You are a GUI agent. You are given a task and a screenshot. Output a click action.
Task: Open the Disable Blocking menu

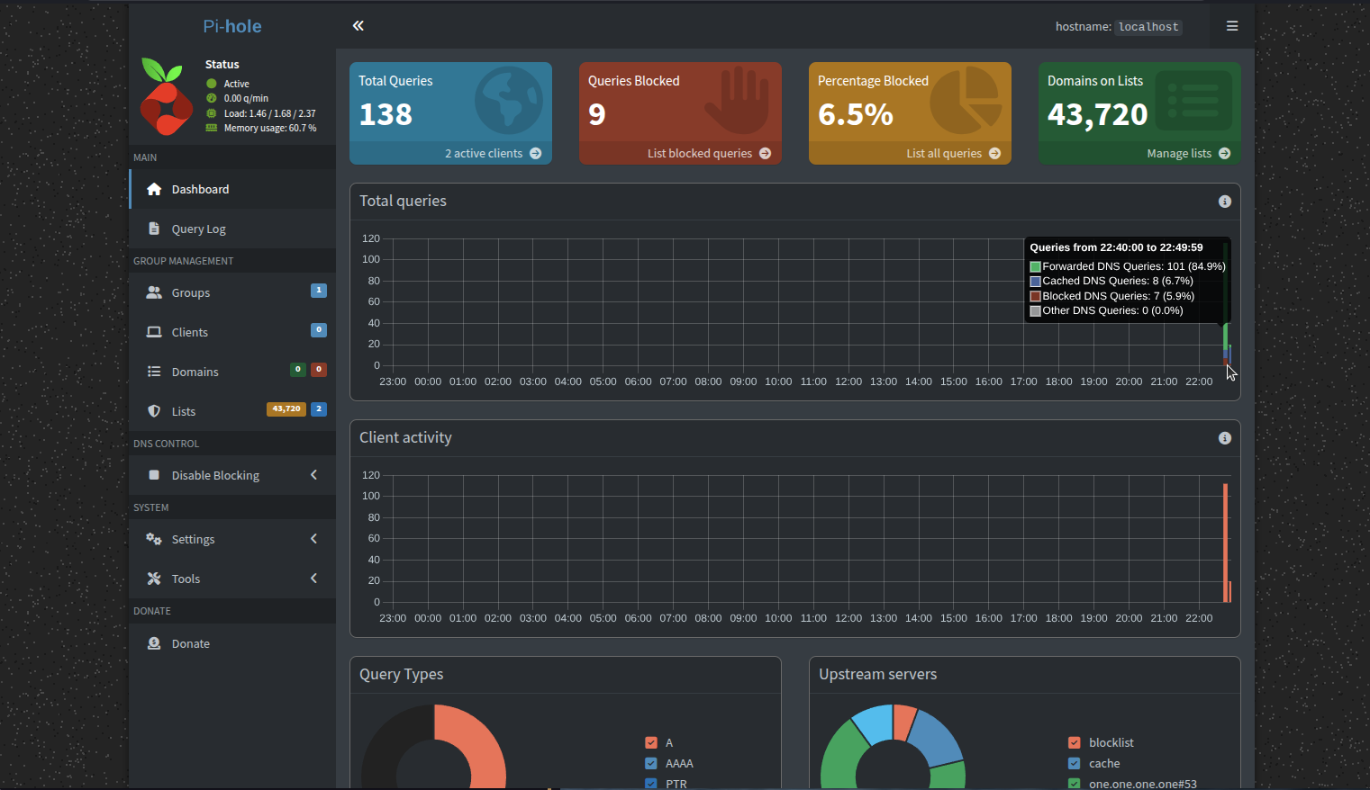pyautogui.click(x=231, y=475)
